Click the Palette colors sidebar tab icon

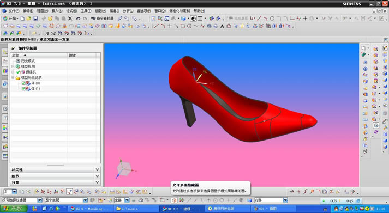[x=5, y=128]
